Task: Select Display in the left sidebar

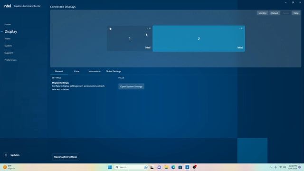Action: (x=10, y=31)
